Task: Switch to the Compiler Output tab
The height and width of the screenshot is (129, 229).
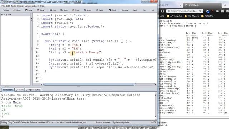Action: [33, 90]
